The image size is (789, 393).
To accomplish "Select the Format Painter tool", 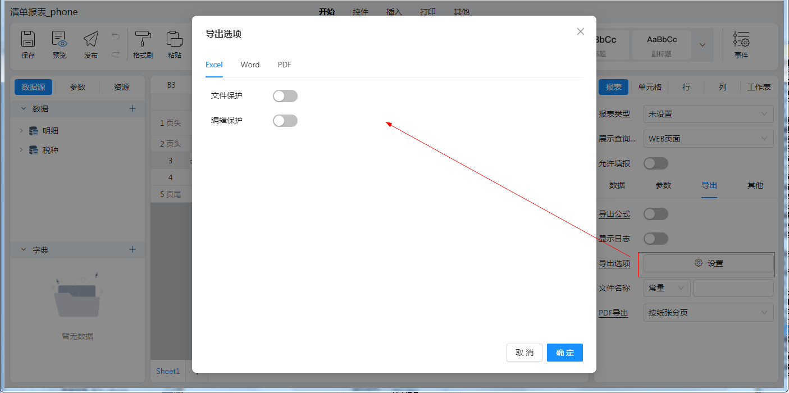I will [x=143, y=39].
